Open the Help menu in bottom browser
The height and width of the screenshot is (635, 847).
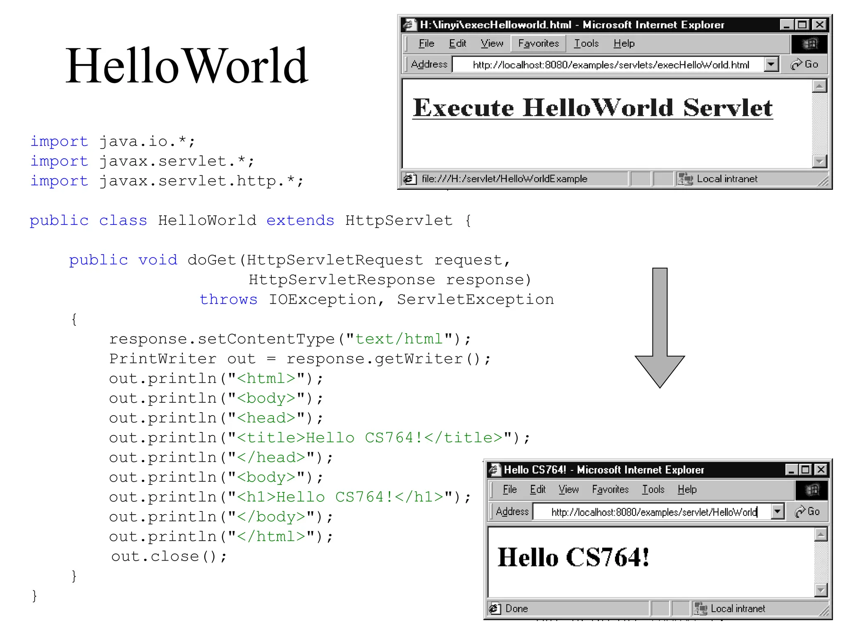687,489
